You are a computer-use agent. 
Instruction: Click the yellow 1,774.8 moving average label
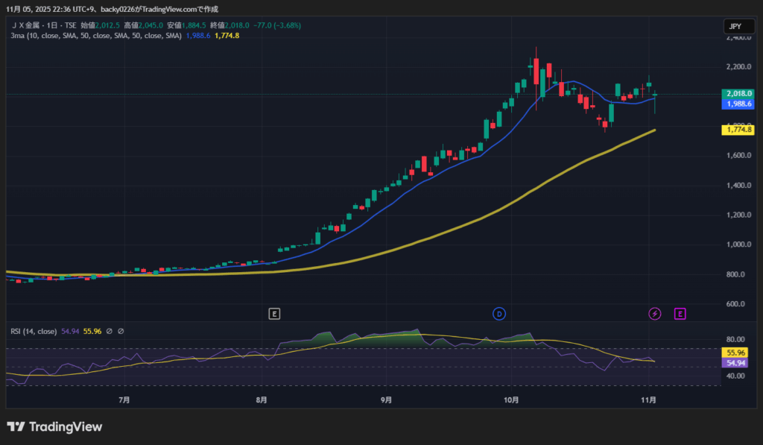[738, 130]
